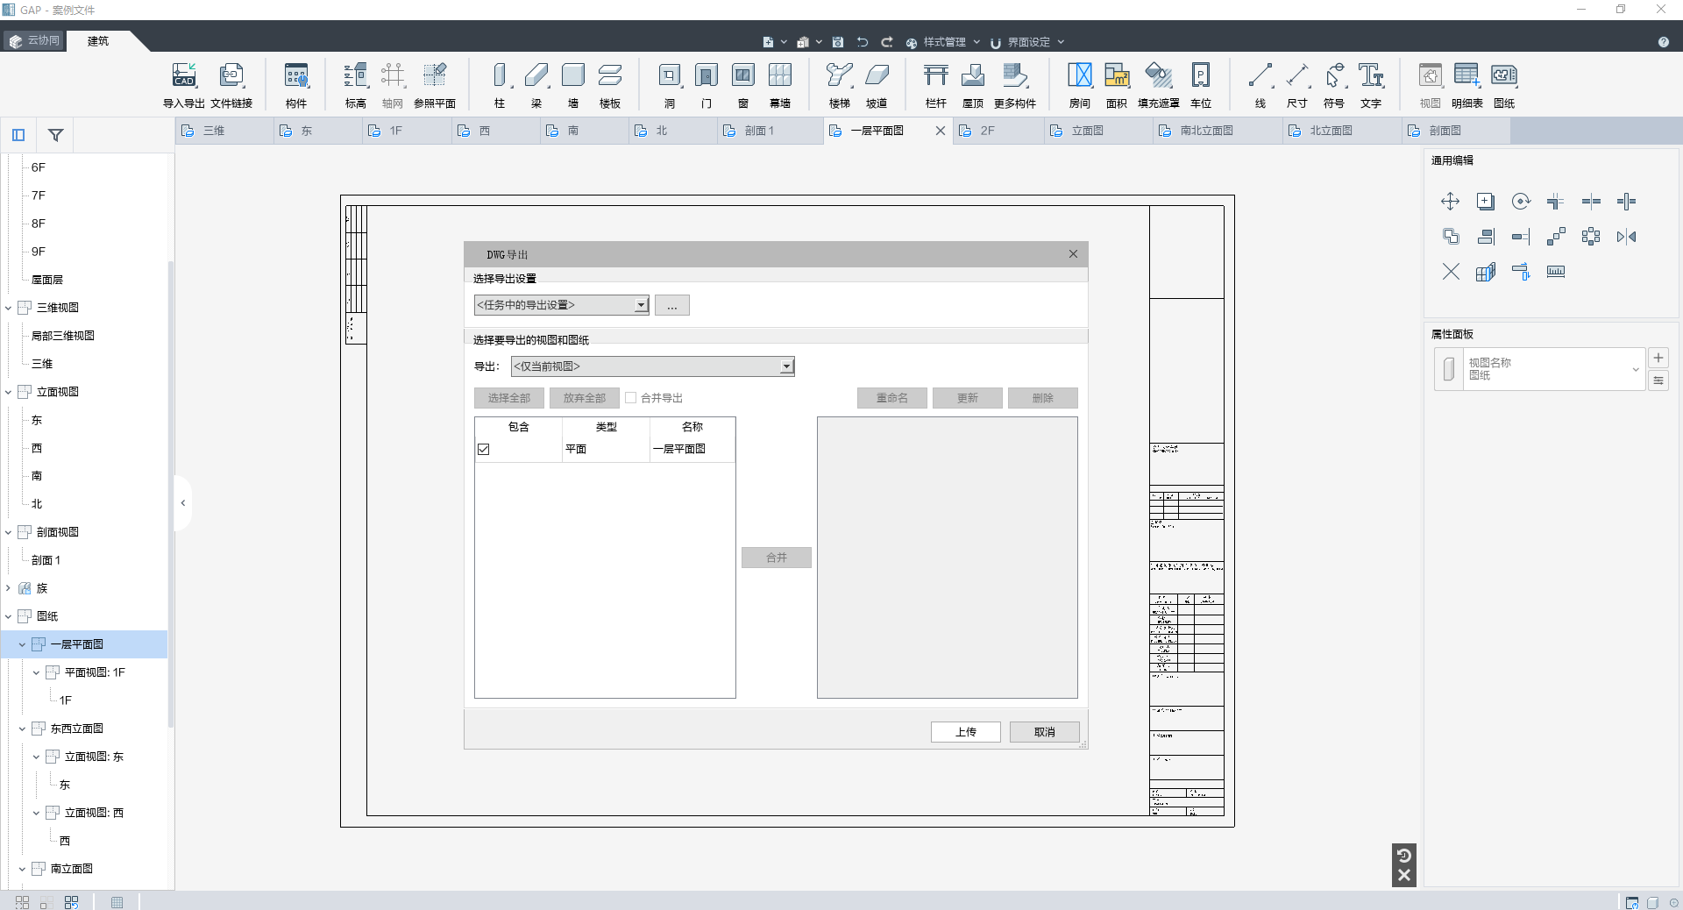Close the DWG导出 dialog

(x=1073, y=254)
